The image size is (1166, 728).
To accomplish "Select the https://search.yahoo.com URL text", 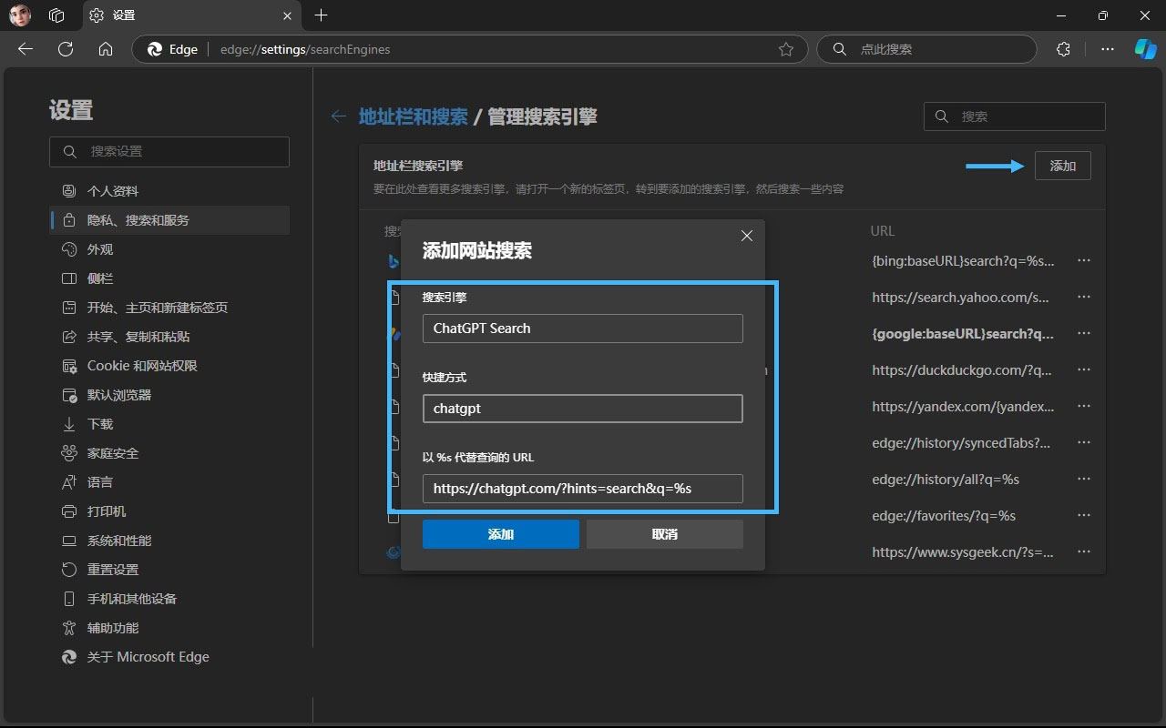I will click(961, 297).
